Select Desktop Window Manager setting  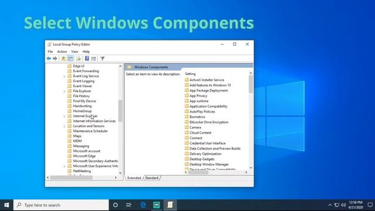pyautogui.click(x=209, y=164)
